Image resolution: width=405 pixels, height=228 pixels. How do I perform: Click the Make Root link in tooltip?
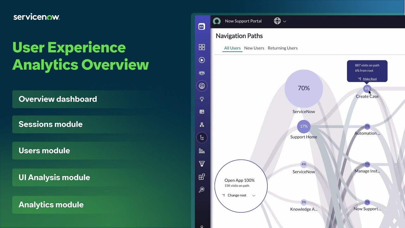point(370,79)
